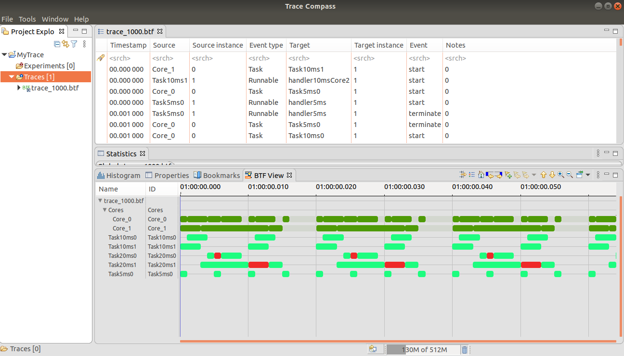Click the BTF View horizontal scrollbar
This screenshot has width=624, height=356.
tap(398, 341)
